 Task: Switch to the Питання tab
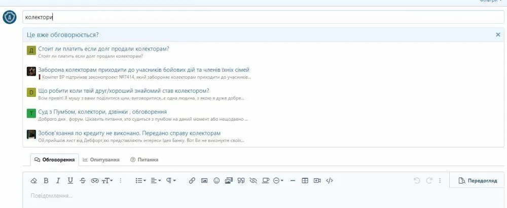click(x=144, y=160)
